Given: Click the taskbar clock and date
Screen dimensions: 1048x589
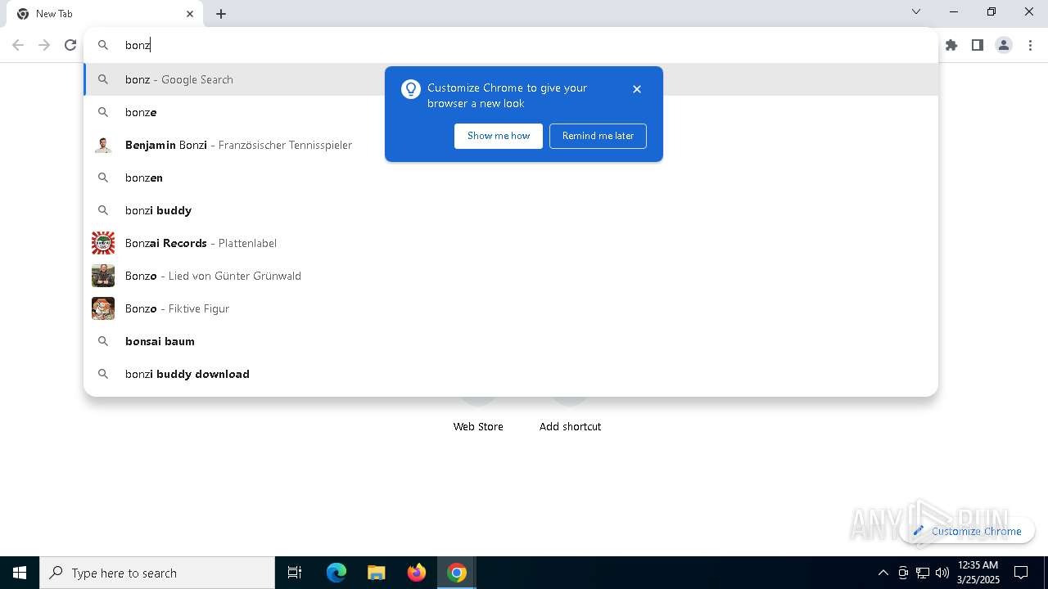Looking at the screenshot, I should (x=978, y=573).
